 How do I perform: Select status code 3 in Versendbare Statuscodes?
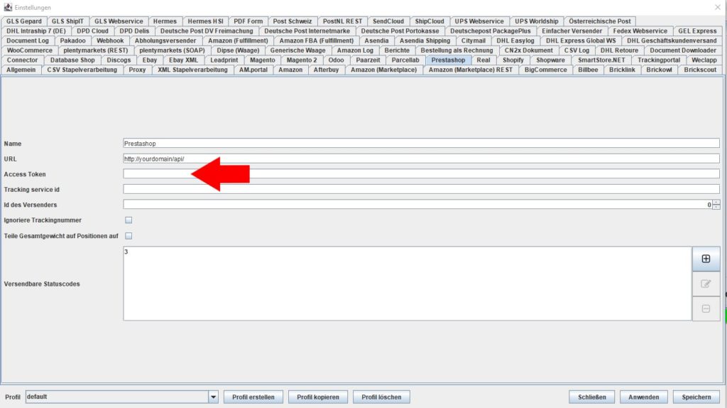126,252
